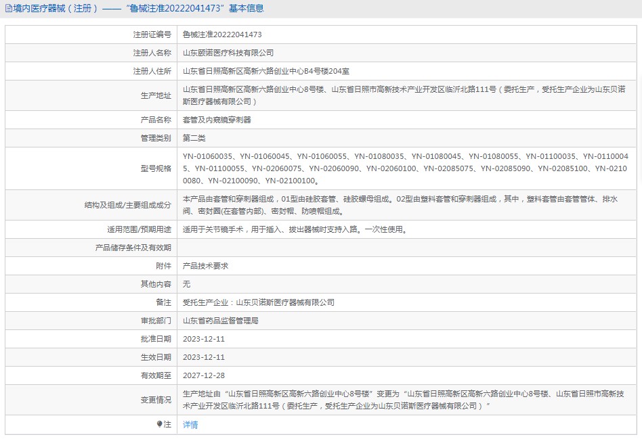
Task: Click the 适用范围/预期用途 label
Action: point(140,229)
